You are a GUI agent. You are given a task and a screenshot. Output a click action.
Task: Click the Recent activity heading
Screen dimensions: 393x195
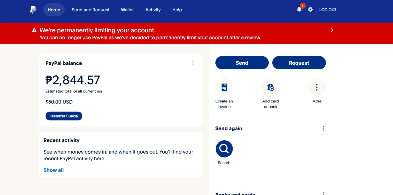(x=62, y=140)
